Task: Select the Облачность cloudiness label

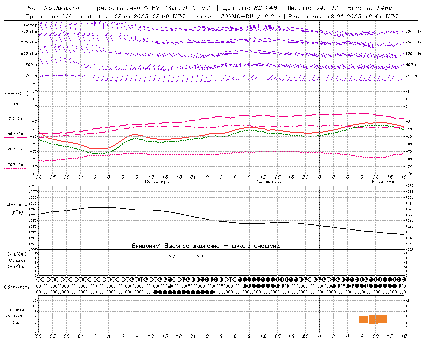Action: [x=17, y=287]
